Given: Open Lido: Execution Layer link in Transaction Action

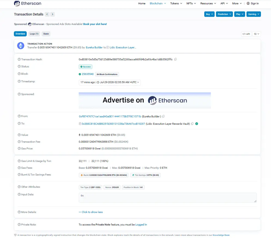Looking at the screenshot, I should [x=123, y=48].
